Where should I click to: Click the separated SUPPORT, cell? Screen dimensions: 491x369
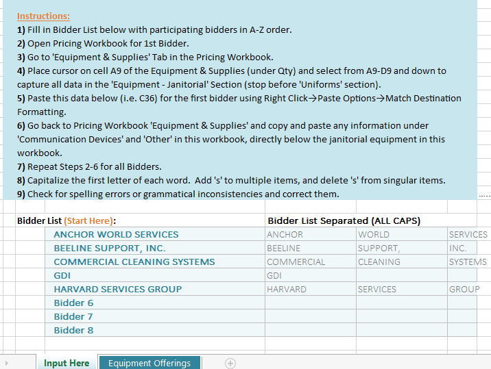402,248
